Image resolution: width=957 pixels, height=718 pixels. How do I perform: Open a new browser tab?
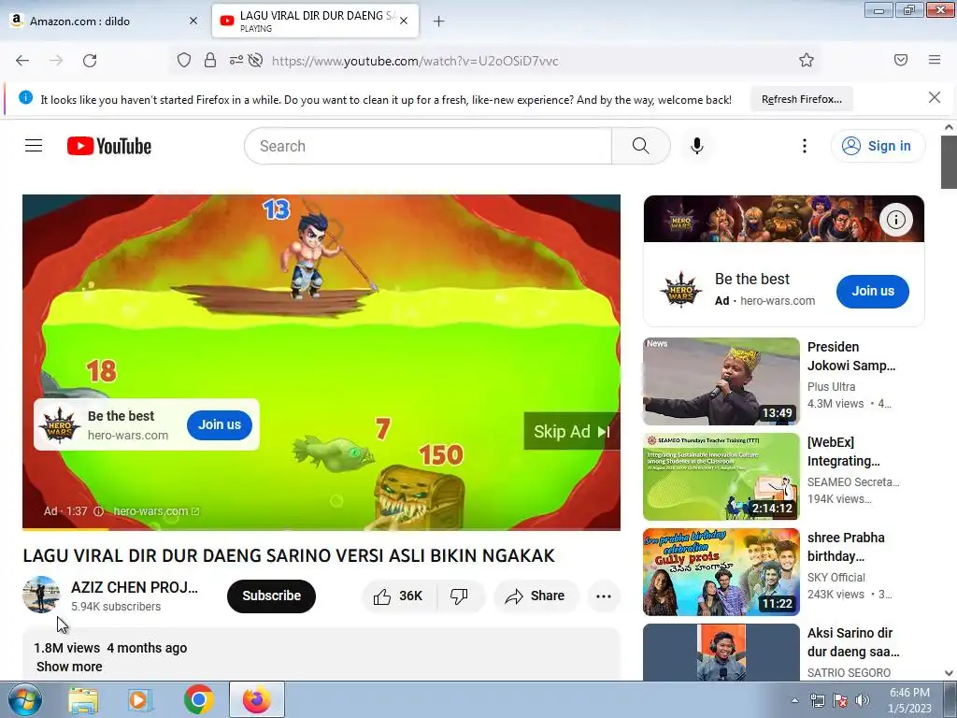439,22
